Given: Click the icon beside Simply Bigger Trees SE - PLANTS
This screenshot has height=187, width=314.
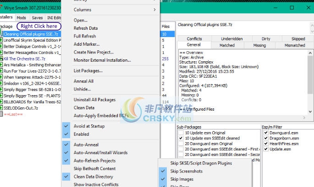Looking at the screenshot, I should pos(1,96).
